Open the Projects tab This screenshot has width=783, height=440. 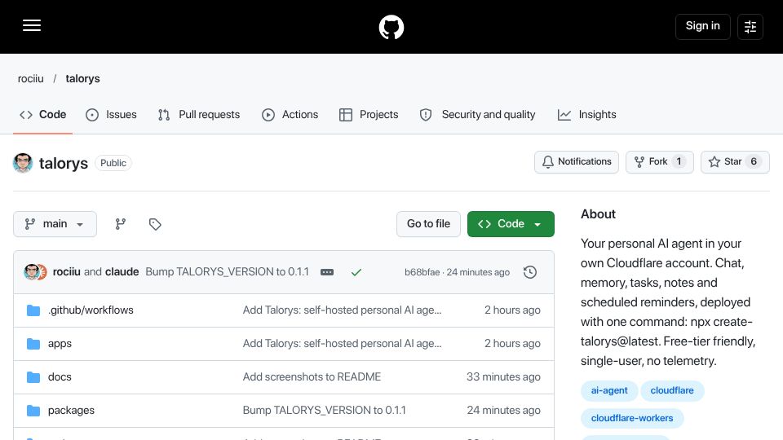coord(369,115)
